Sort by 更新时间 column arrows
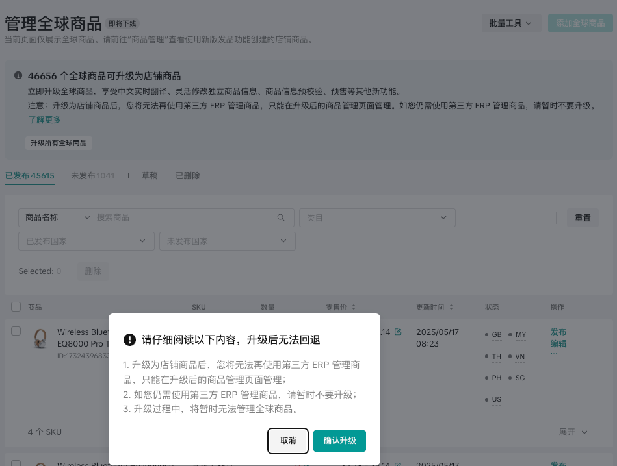This screenshot has height=466, width=617. (451, 307)
